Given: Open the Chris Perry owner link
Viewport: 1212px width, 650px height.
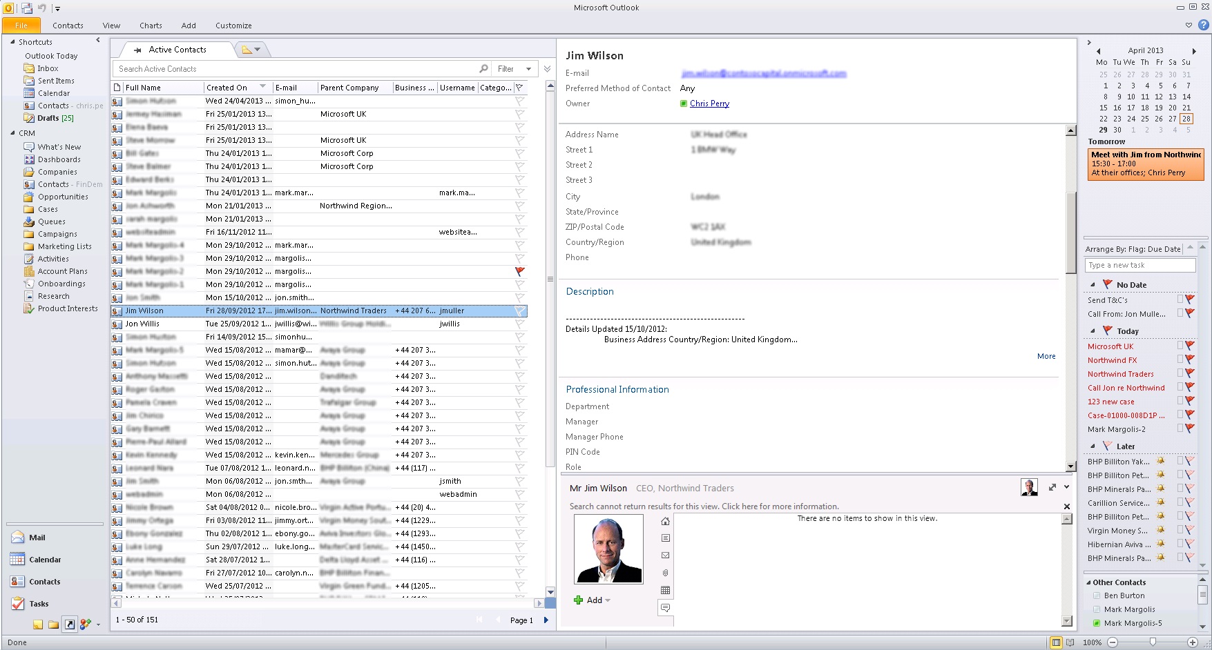Looking at the screenshot, I should 709,104.
